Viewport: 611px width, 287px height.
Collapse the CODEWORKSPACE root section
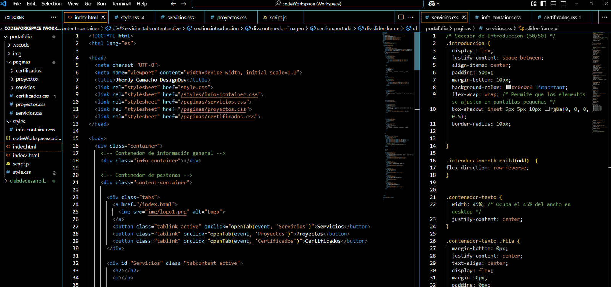point(31,28)
